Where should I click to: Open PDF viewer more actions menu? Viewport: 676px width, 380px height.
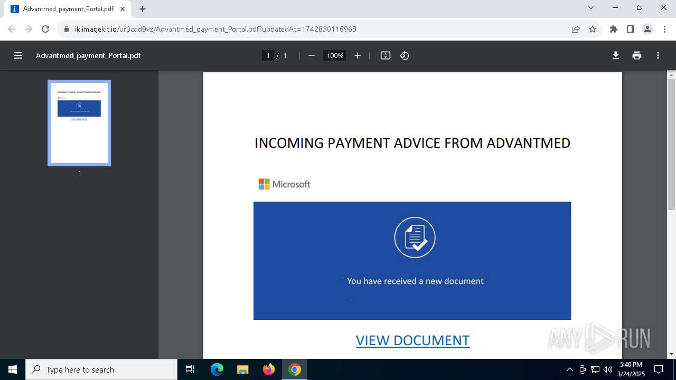[658, 55]
